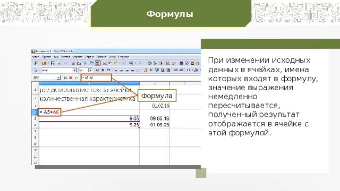The height and width of the screenshot is (191, 340).
Task: Click the Find & Replace binoculars icon
Action: [181, 63]
